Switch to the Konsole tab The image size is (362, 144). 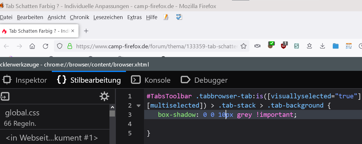[151, 80]
